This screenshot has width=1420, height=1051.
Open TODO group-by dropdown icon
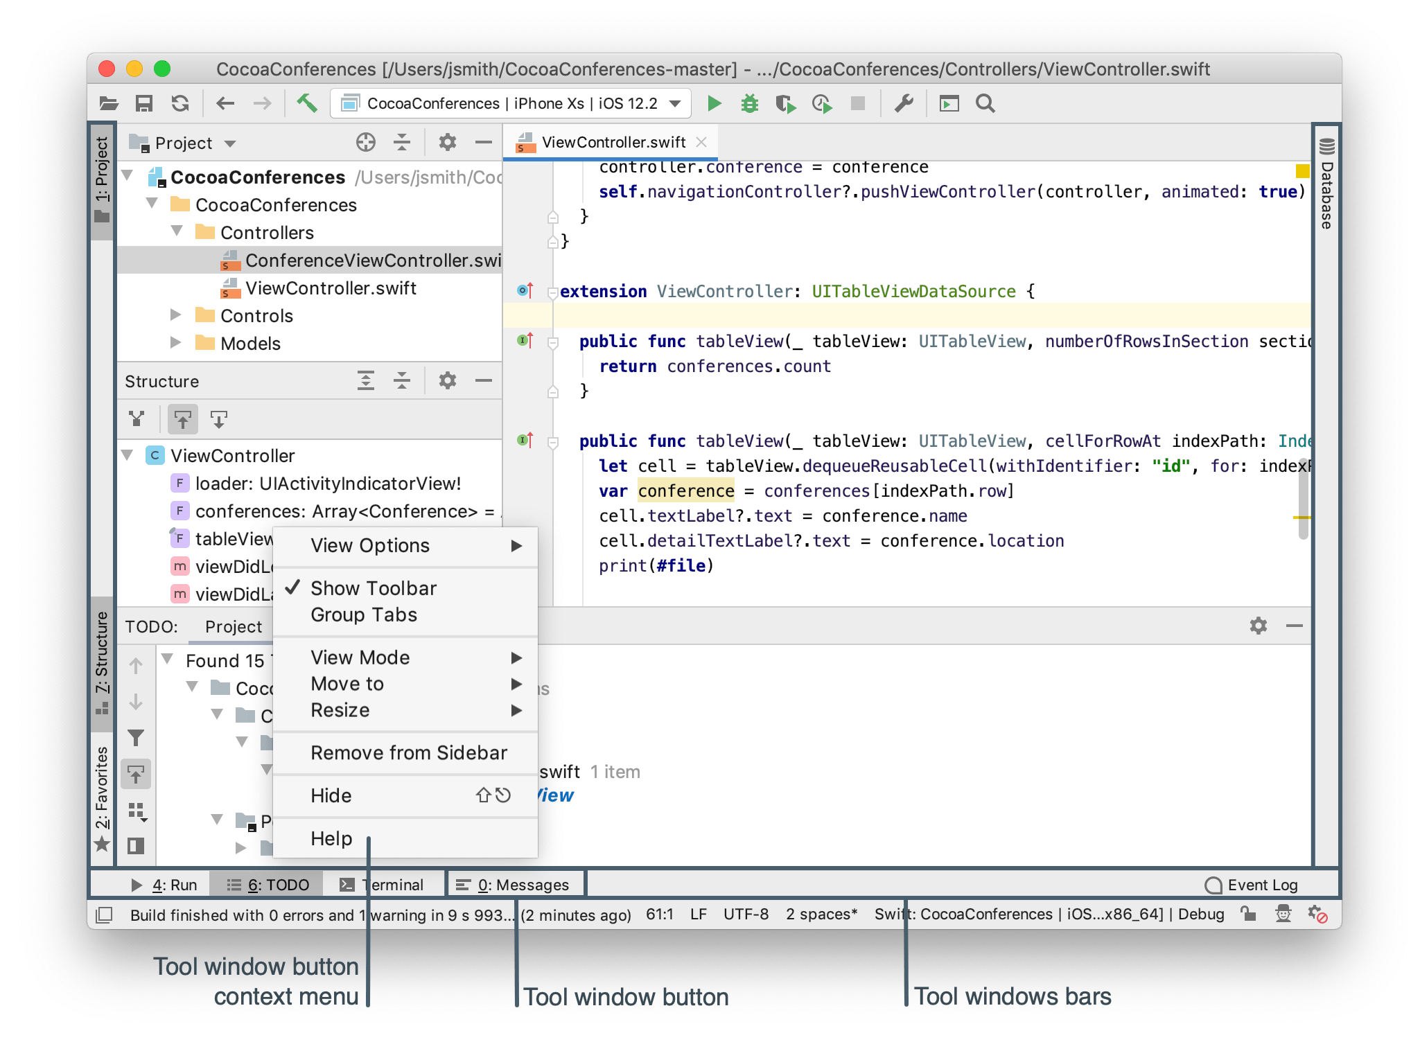(x=137, y=811)
